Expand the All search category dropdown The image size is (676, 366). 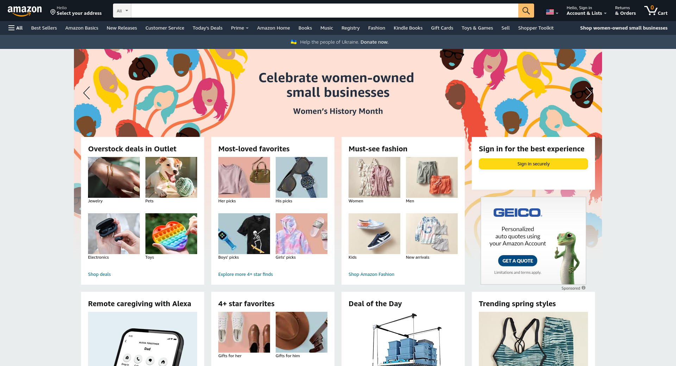[122, 11]
